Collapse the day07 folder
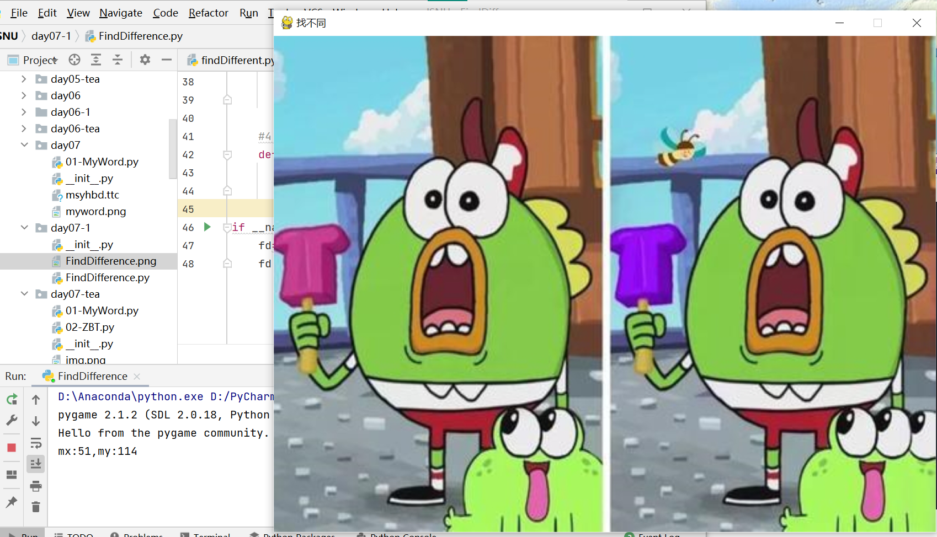This screenshot has height=537, width=937. coord(24,145)
